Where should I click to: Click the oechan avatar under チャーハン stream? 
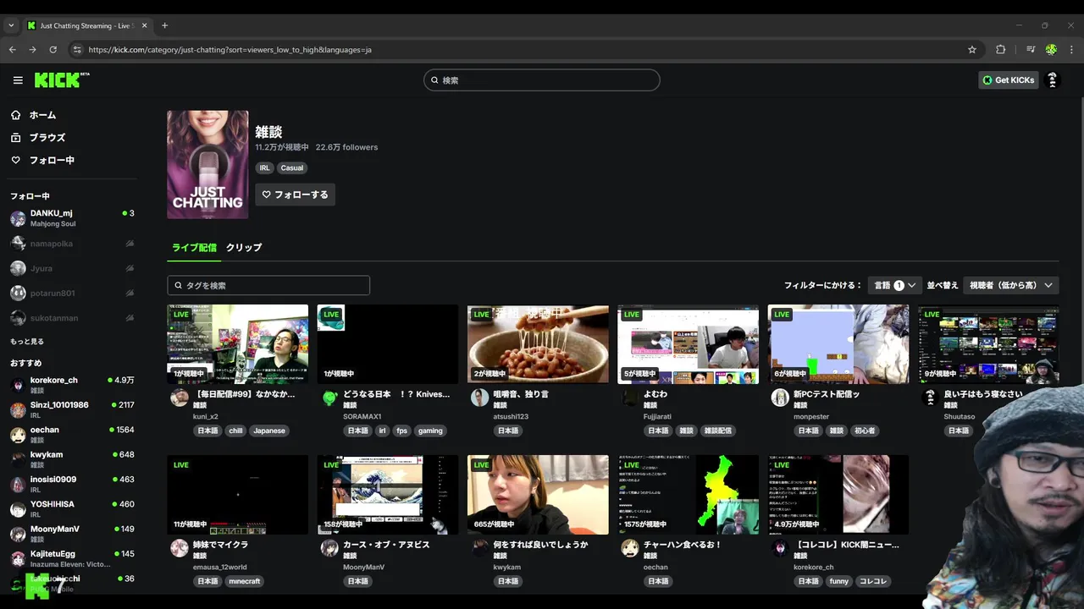[x=630, y=548]
